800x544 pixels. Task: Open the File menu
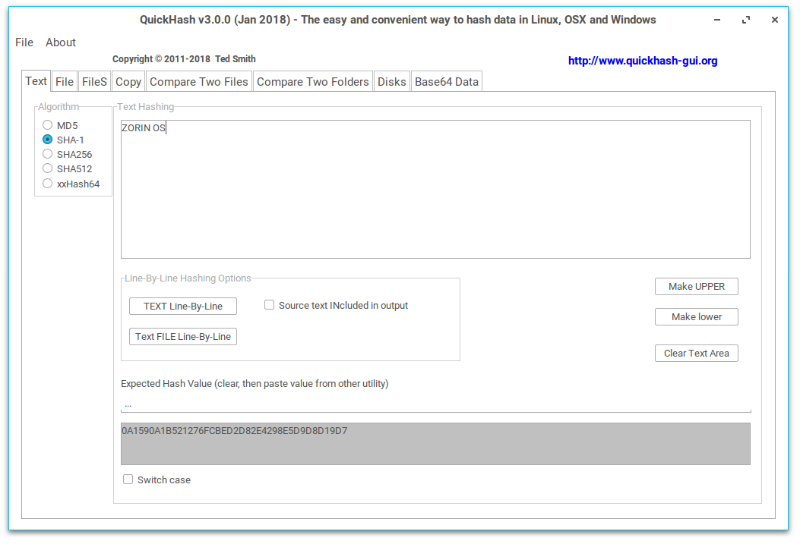tap(24, 42)
